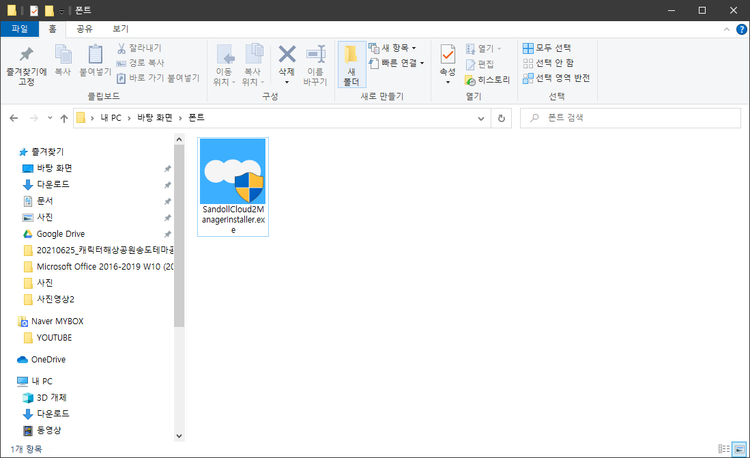
Task: Click 편집 edit in ribbon
Action: tap(480, 64)
